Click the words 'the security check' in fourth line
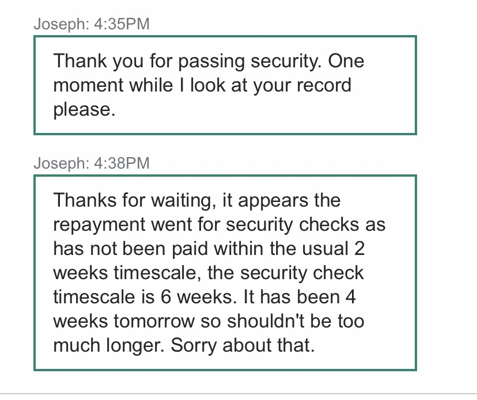The height and width of the screenshot is (400, 477). click(x=286, y=273)
